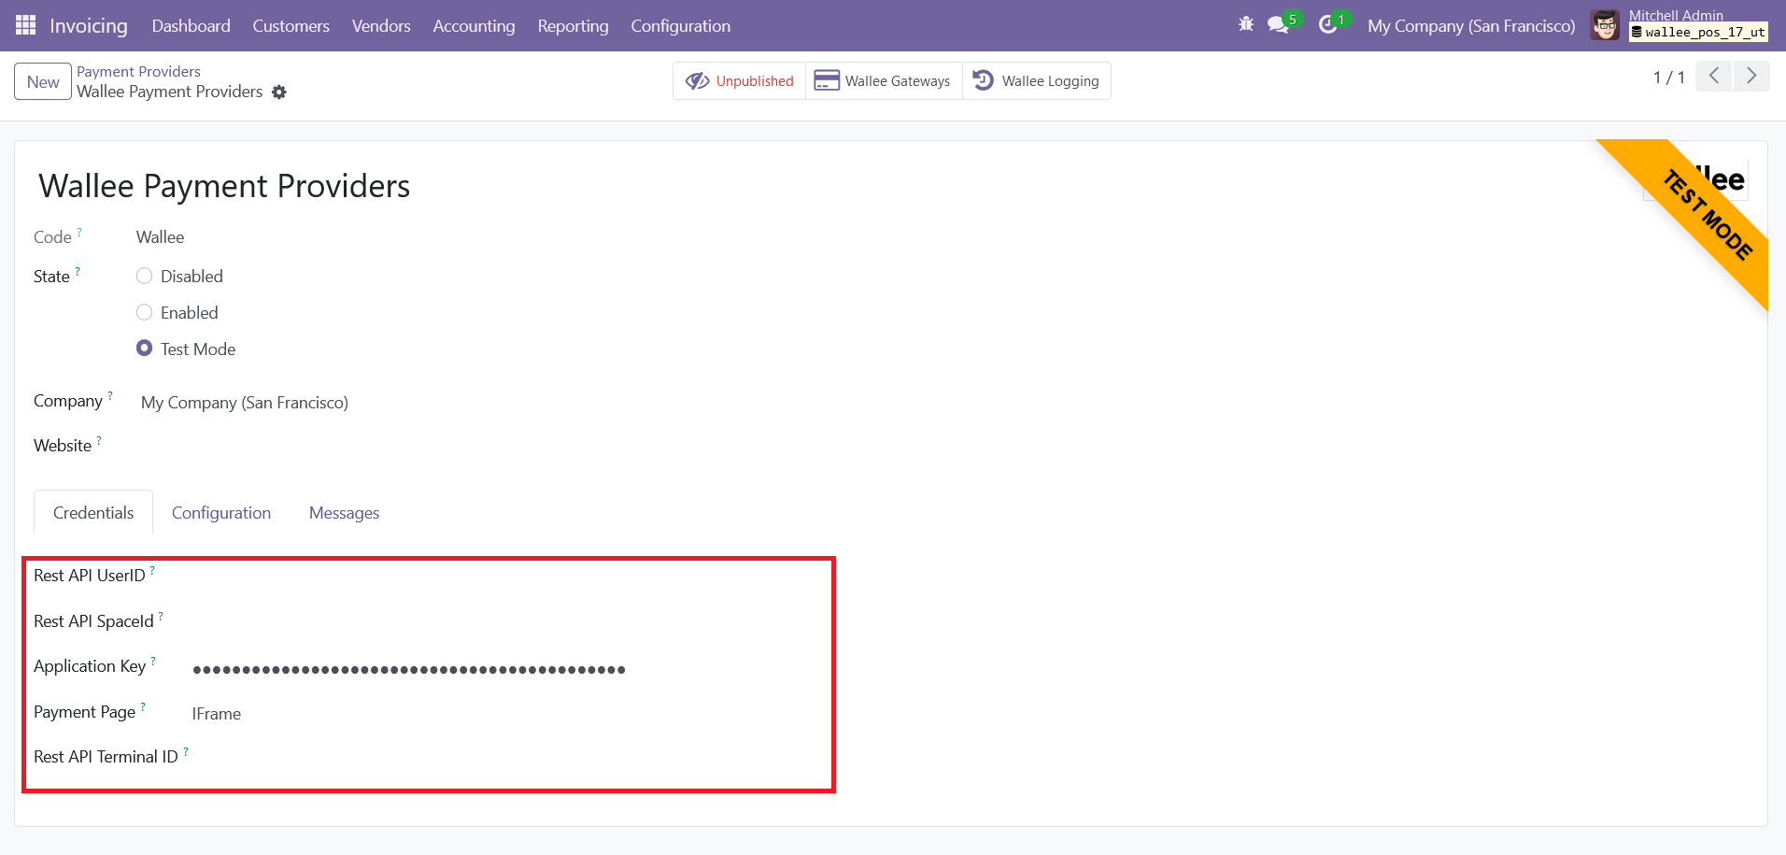This screenshot has height=855, width=1786.
Task: Go to previous record arrow
Action: tap(1714, 77)
